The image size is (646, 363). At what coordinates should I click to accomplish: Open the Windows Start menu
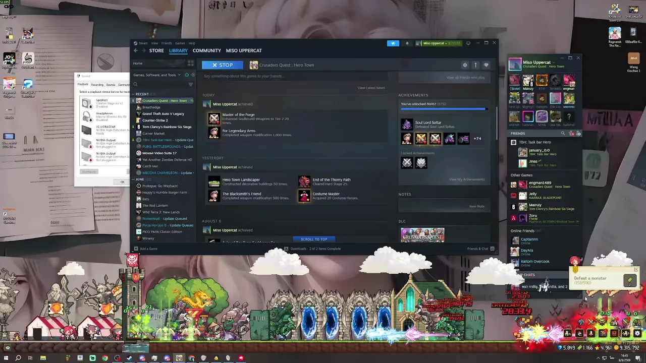click(x=7, y=358)
